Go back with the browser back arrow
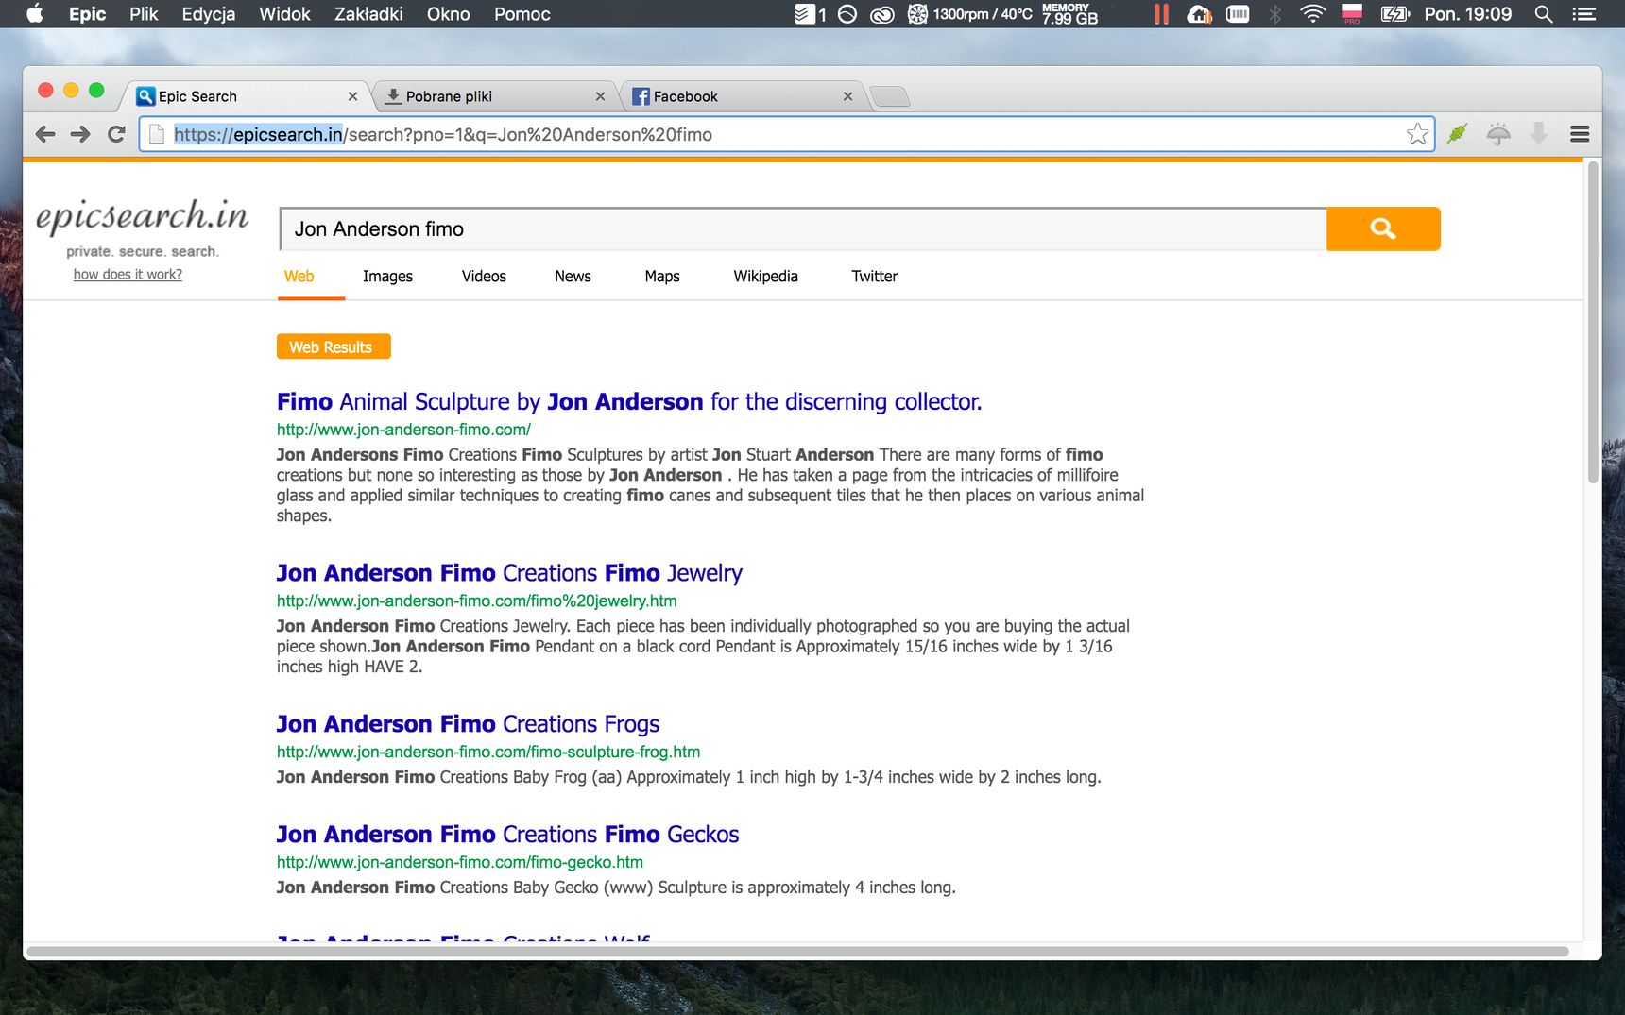Screen dimensions: 1625x1015 44,134
